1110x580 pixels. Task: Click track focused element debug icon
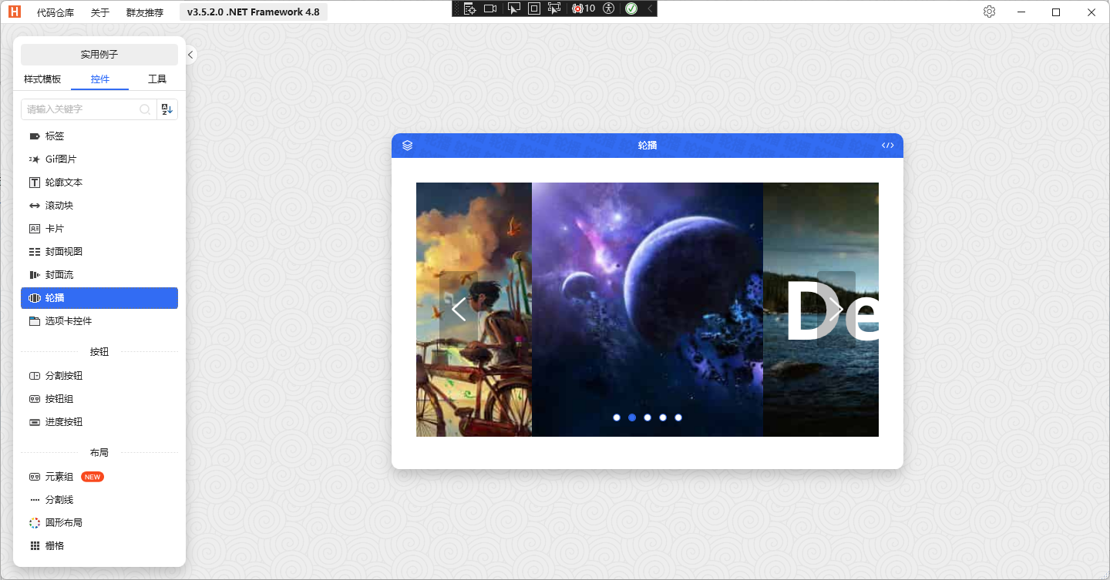pos(554,8)
